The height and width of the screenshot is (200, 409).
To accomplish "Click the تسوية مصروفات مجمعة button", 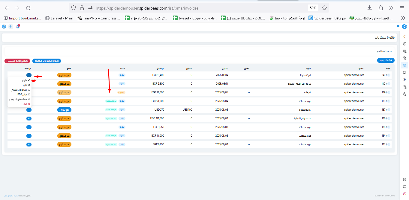I will click(x=47, y=61).
